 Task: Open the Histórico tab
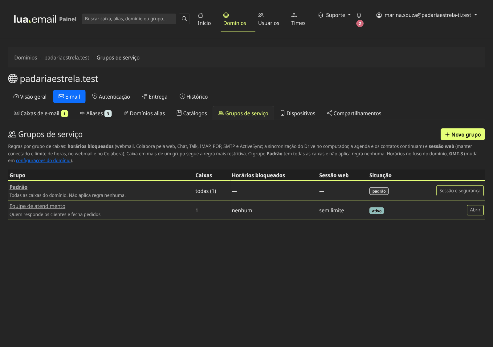point(194,97)
